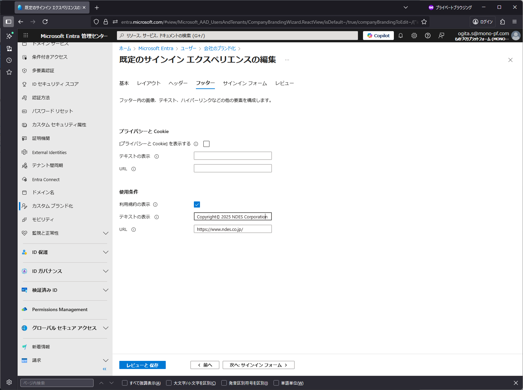523x390 pixels.
Task: Click the レビューと保存 button
Action: tap(142, 365)
